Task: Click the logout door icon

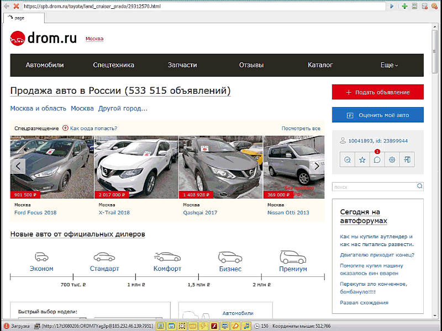Action: 407,159
